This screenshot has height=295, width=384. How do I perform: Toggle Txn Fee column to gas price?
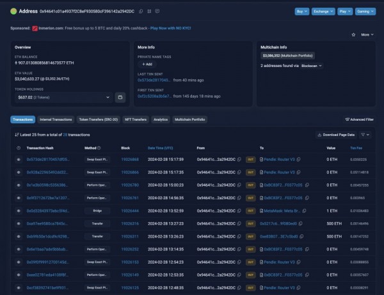point(356,147)
